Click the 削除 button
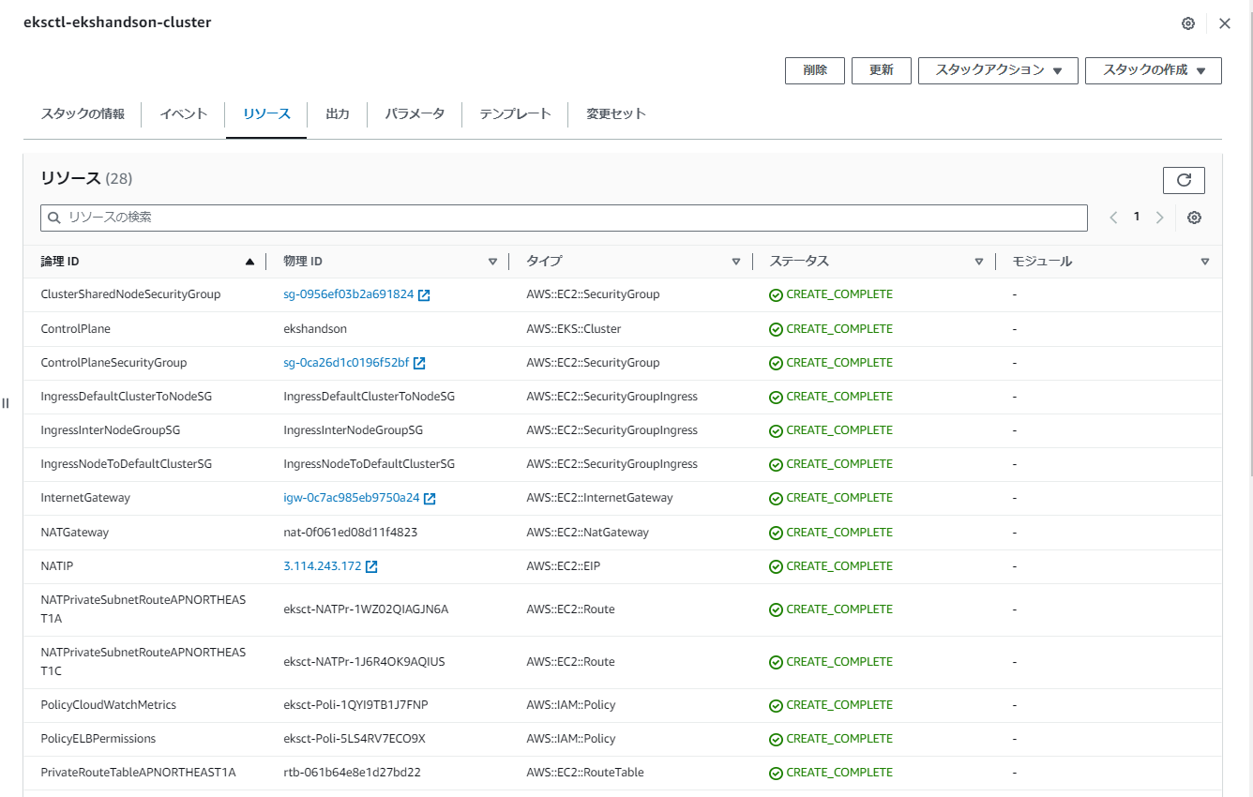1253x797 pixels. point(815,70)
